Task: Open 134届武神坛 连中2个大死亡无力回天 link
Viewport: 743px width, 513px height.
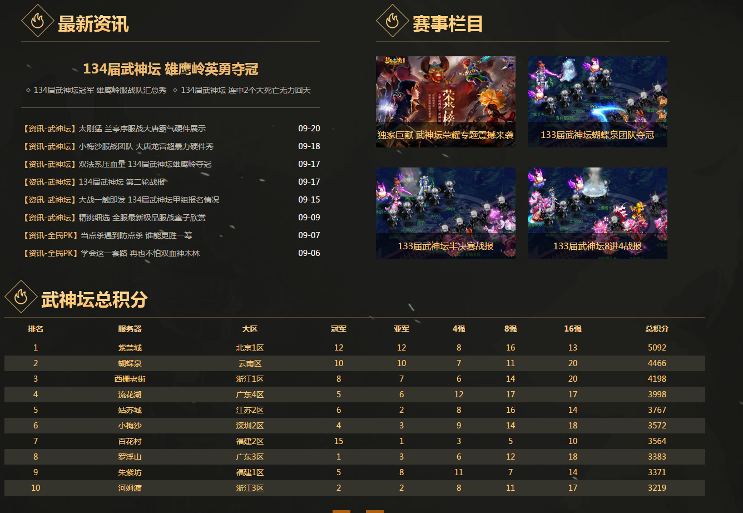Action: [245, 90]
